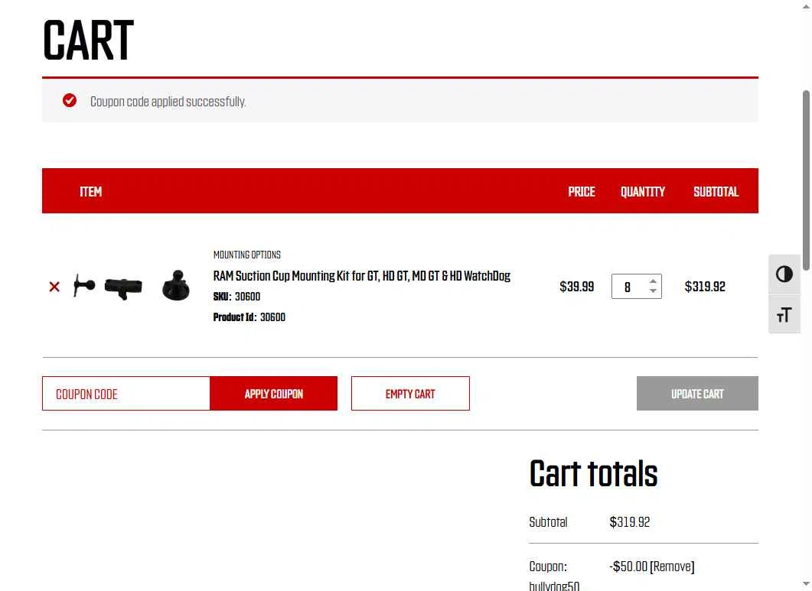Click the scrollbar down arrow
Viewport: 812px width, 591px height.
click(x=806, y=585)
